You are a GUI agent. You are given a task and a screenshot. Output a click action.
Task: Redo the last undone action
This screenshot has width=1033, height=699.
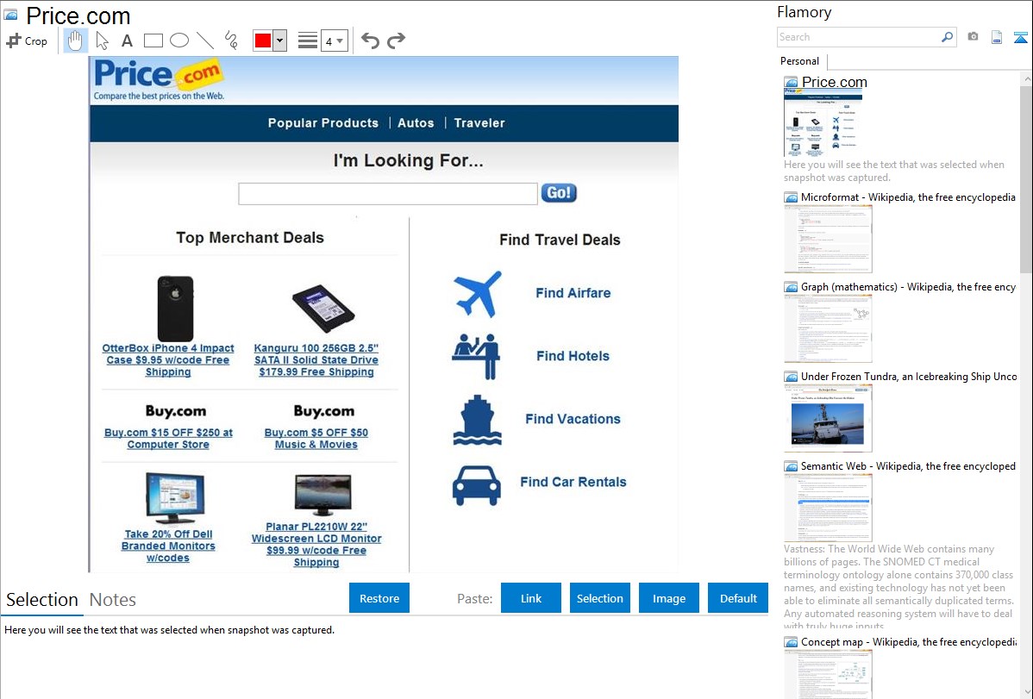pyautogui.click(x=396, y=41)
